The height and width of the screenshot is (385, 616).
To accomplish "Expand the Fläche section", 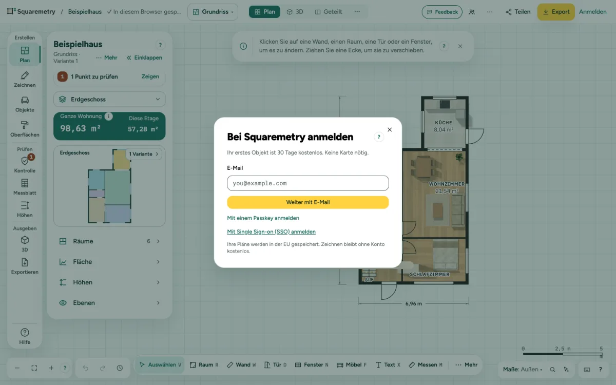I will [x=109, y=262].
